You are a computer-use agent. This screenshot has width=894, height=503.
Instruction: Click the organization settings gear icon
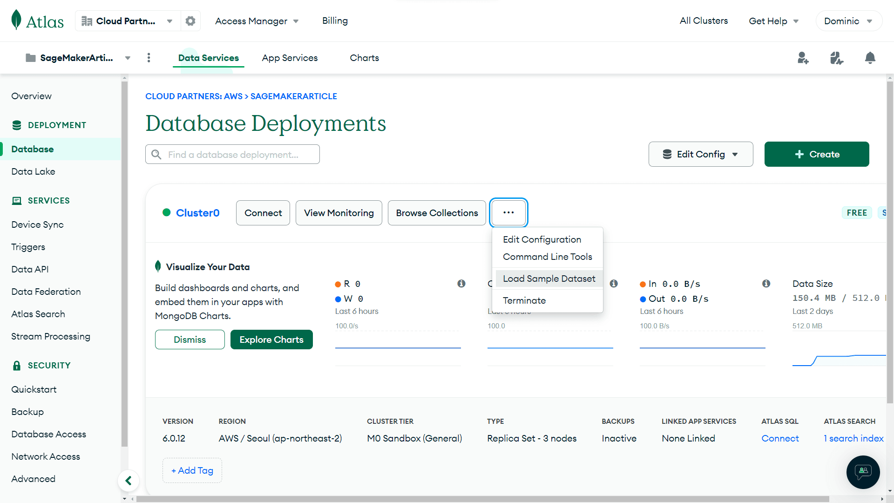pos(190,21)
